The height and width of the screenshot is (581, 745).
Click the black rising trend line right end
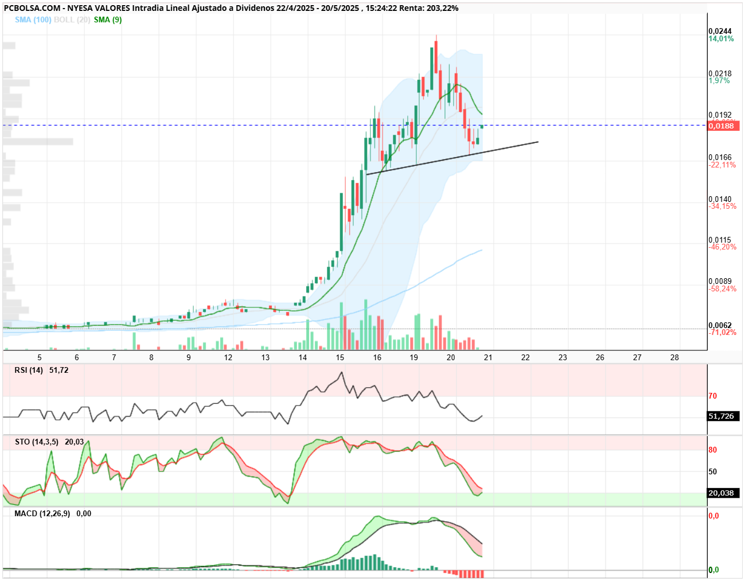[537, 142]
